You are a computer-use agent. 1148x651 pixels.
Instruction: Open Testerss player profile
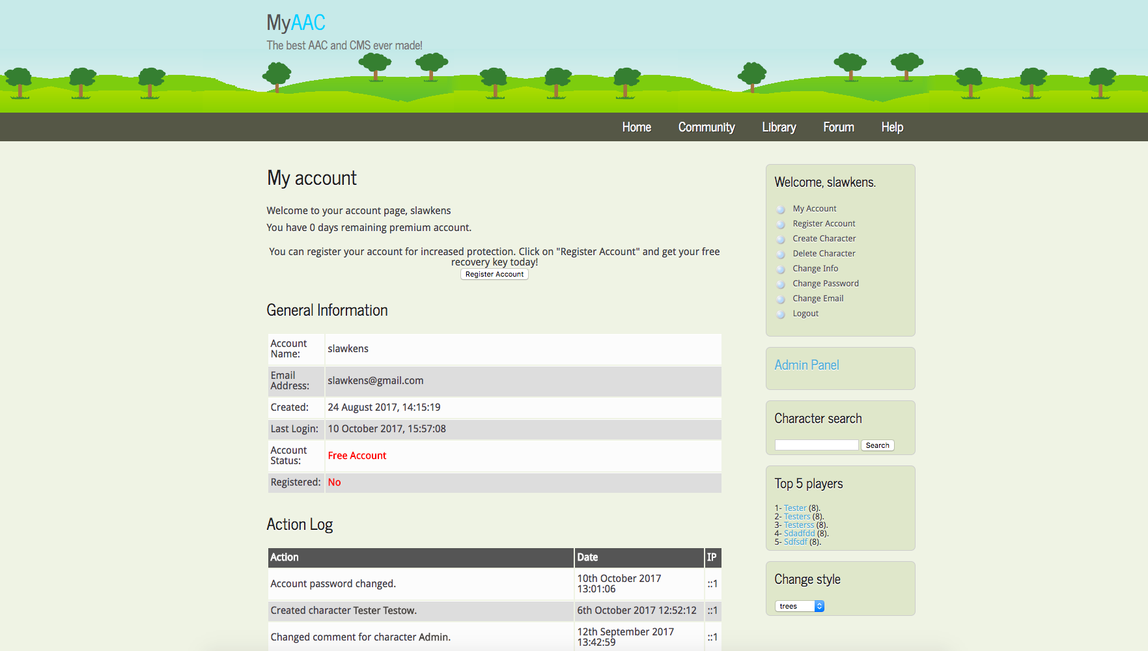pos(799,525)
